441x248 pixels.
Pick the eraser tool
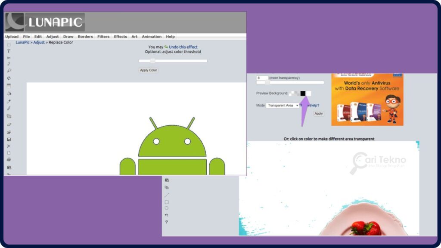pyautogui.click(x=9, y=124)
